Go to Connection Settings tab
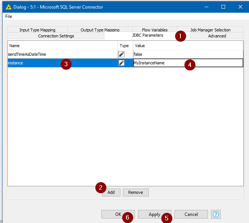The width and height of the screenshot is (249, 223). 56,36
